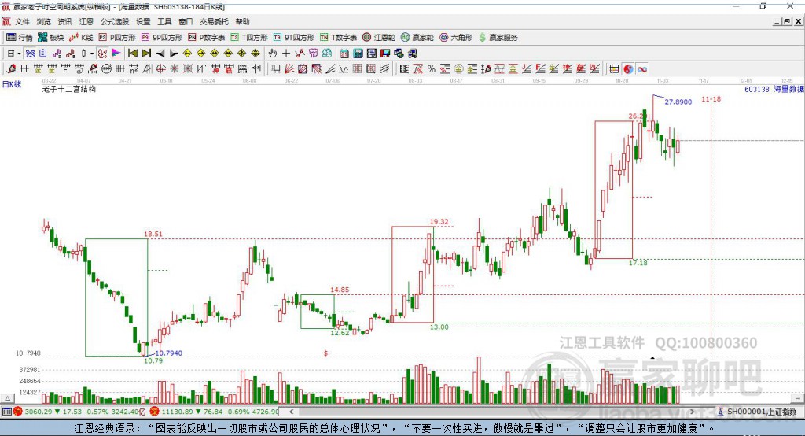Open the 工具 menu
This screenshot has width=805, height=436.
point(164,21)
